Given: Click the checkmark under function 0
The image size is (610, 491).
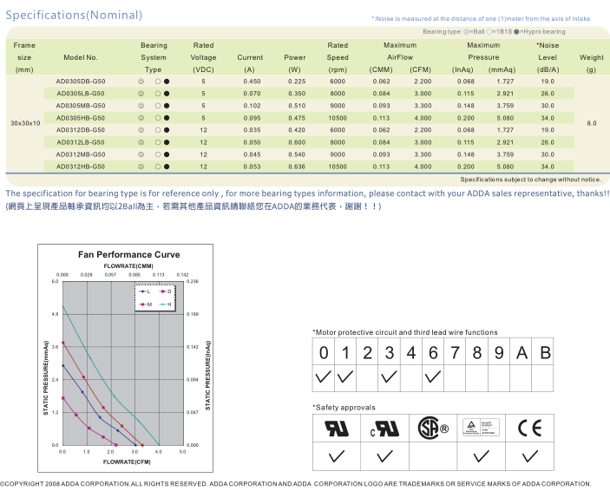Looking at the screenshot, I should coord(323,376).
